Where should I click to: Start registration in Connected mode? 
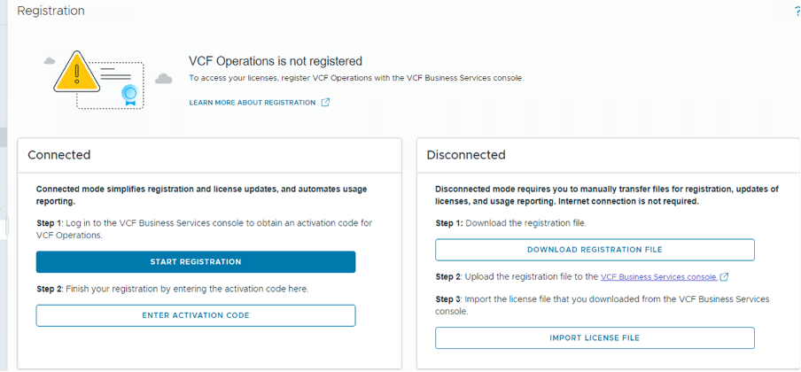[x=196, y=261]
